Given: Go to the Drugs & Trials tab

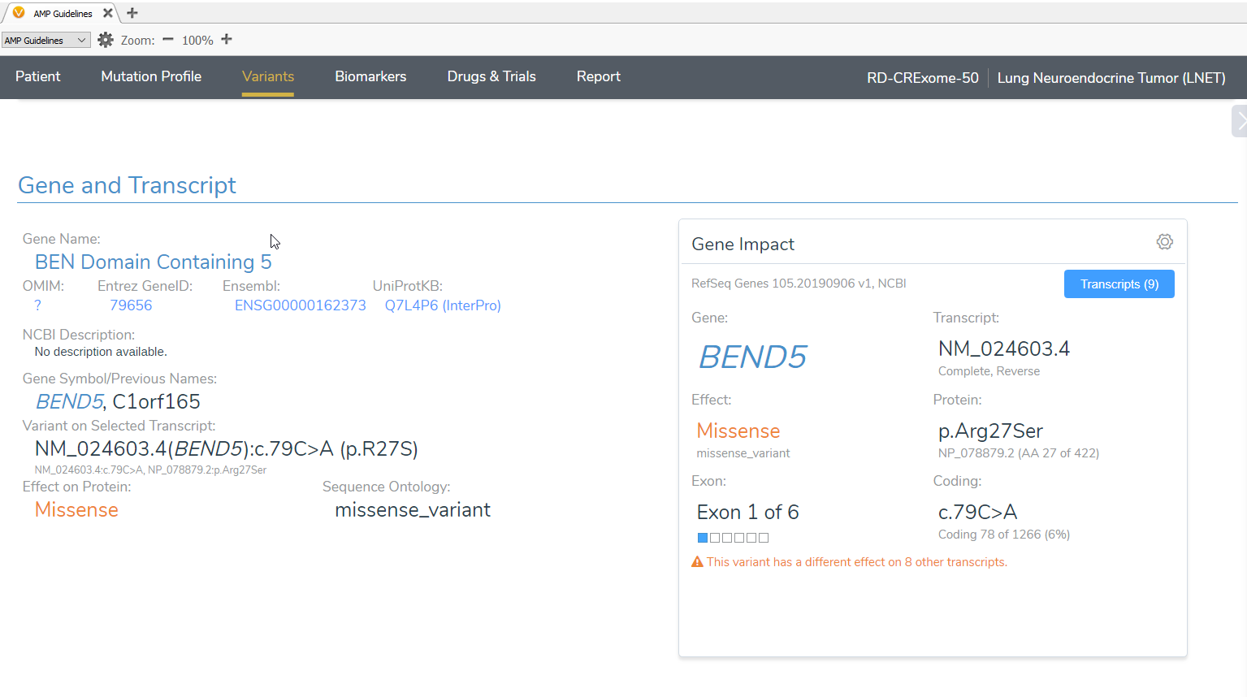Looking at the screenshot, I should (491, 76).
